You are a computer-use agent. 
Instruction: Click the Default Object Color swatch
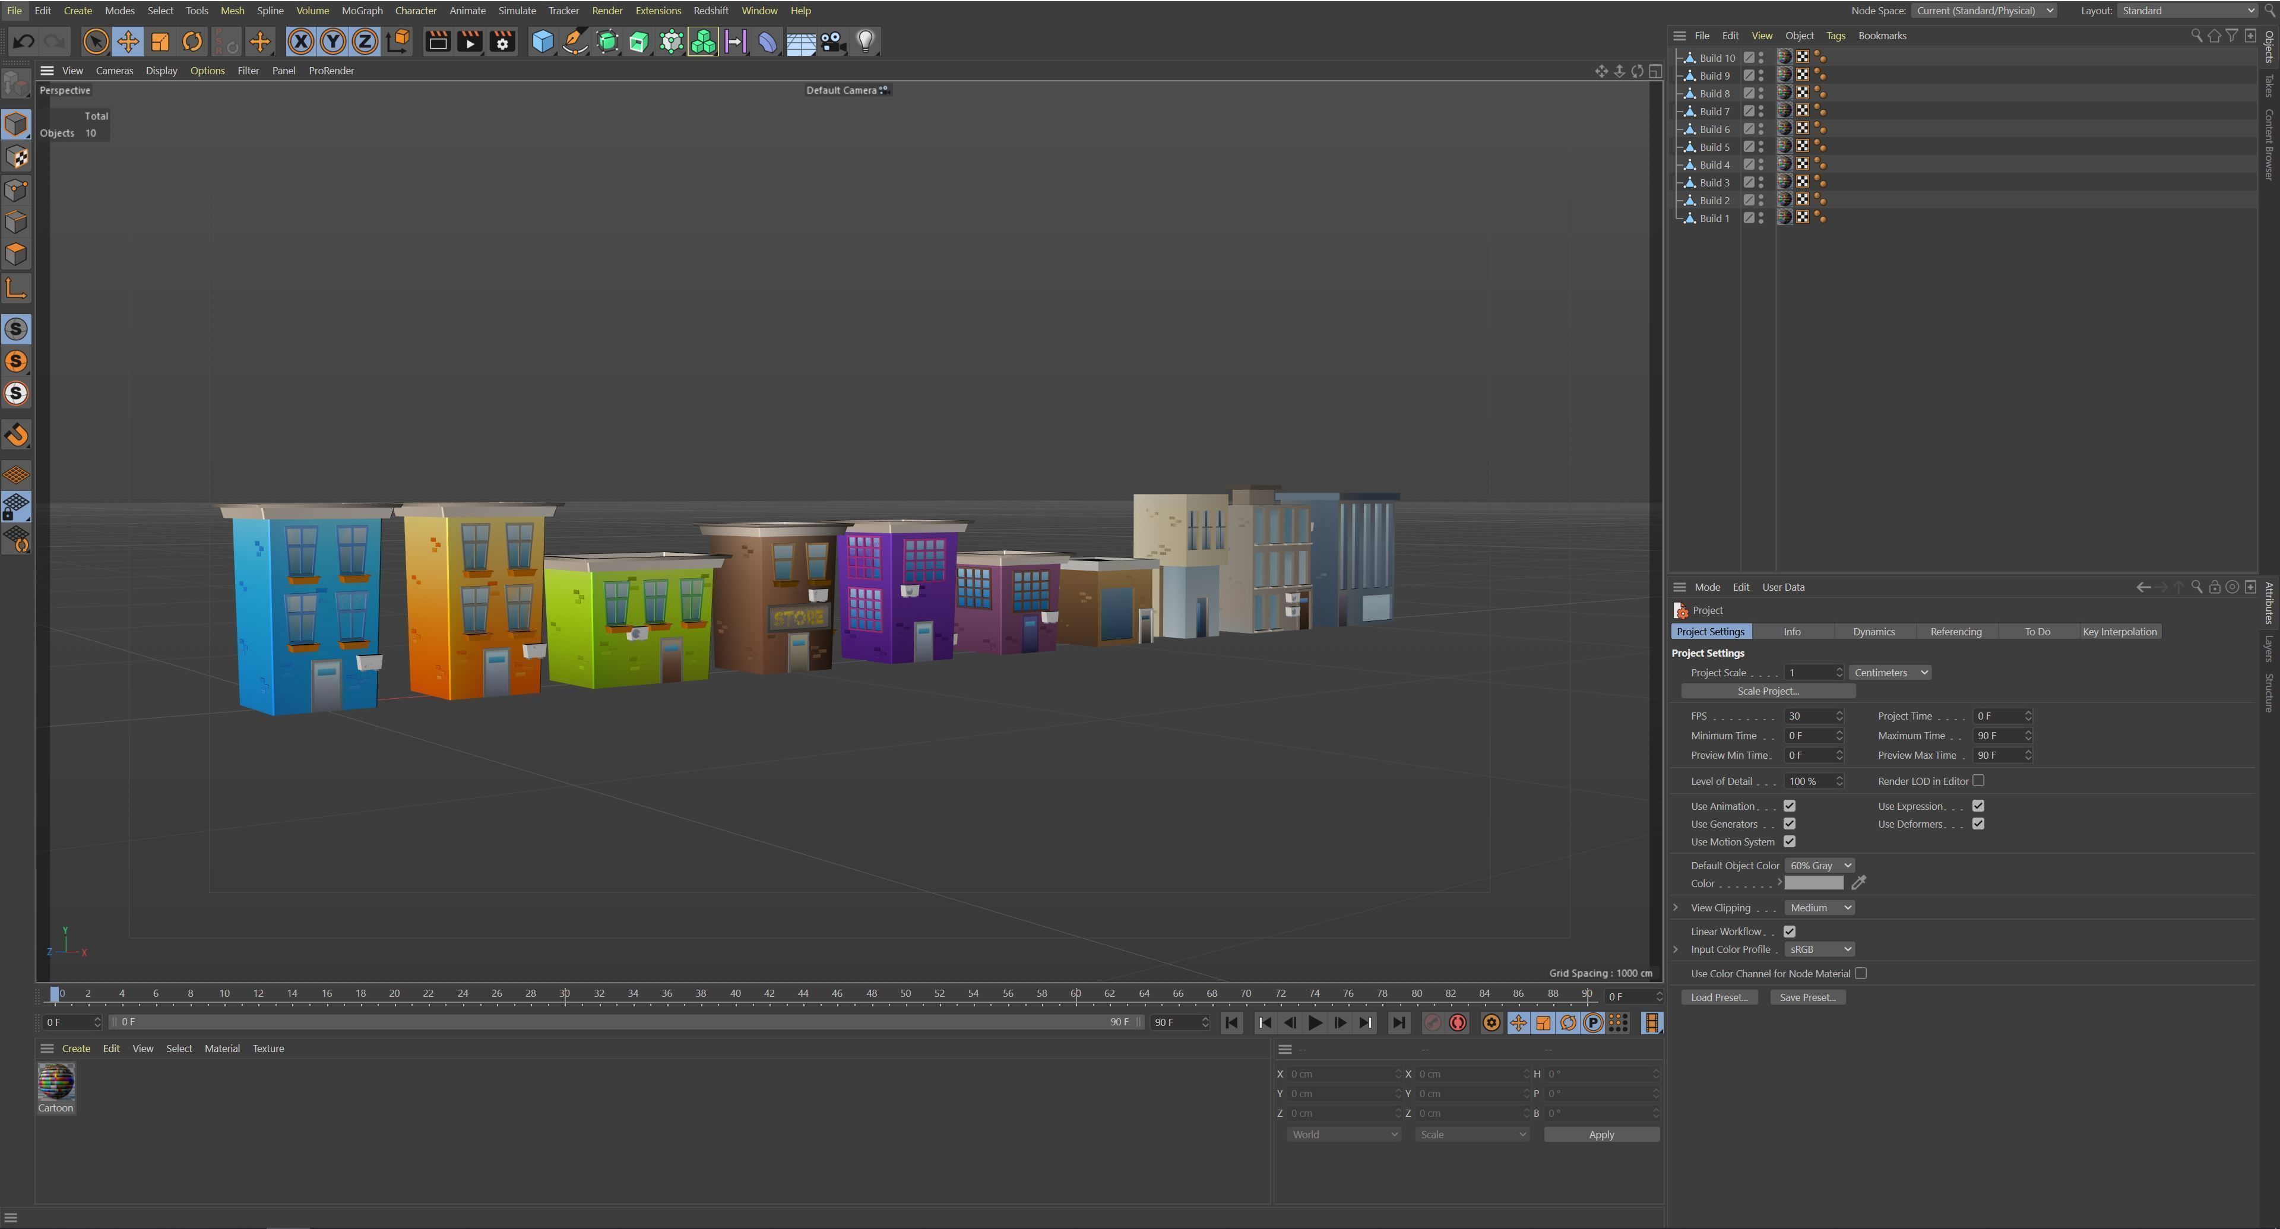click(1813, 883)
